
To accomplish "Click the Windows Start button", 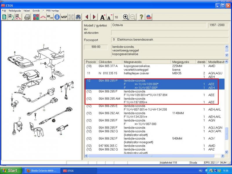I will tap(11, 171).
